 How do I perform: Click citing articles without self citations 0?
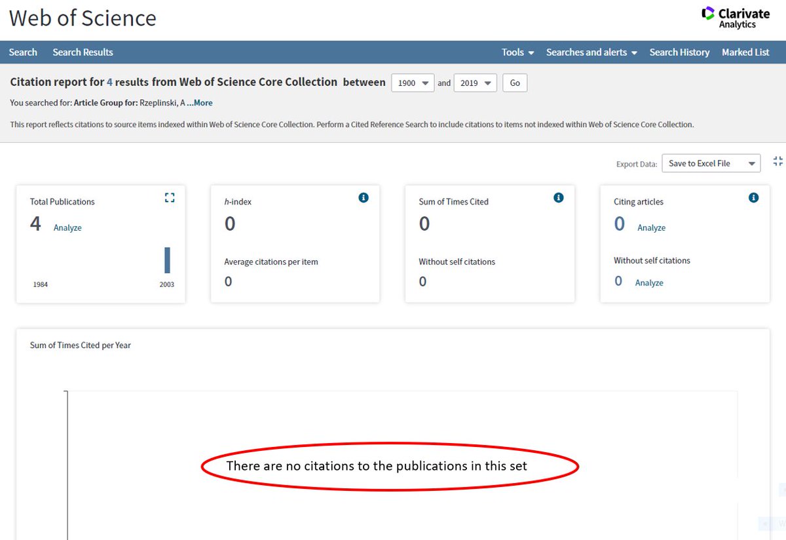618,281
